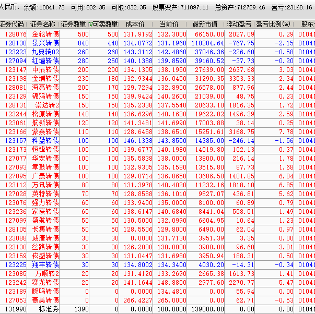Click market value 110204.64
Image resolution: width=315 pixels, height=314 pixels.
point(208,43)
